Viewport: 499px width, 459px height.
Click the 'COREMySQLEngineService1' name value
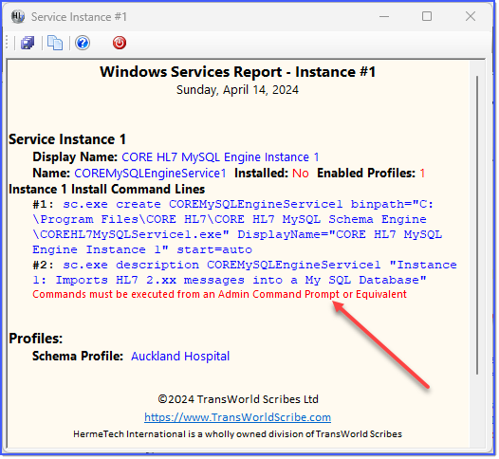(x=150, y=173)
